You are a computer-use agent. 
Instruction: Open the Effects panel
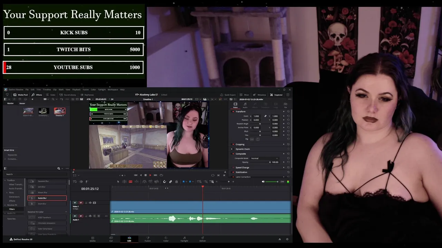pos(37,95)
